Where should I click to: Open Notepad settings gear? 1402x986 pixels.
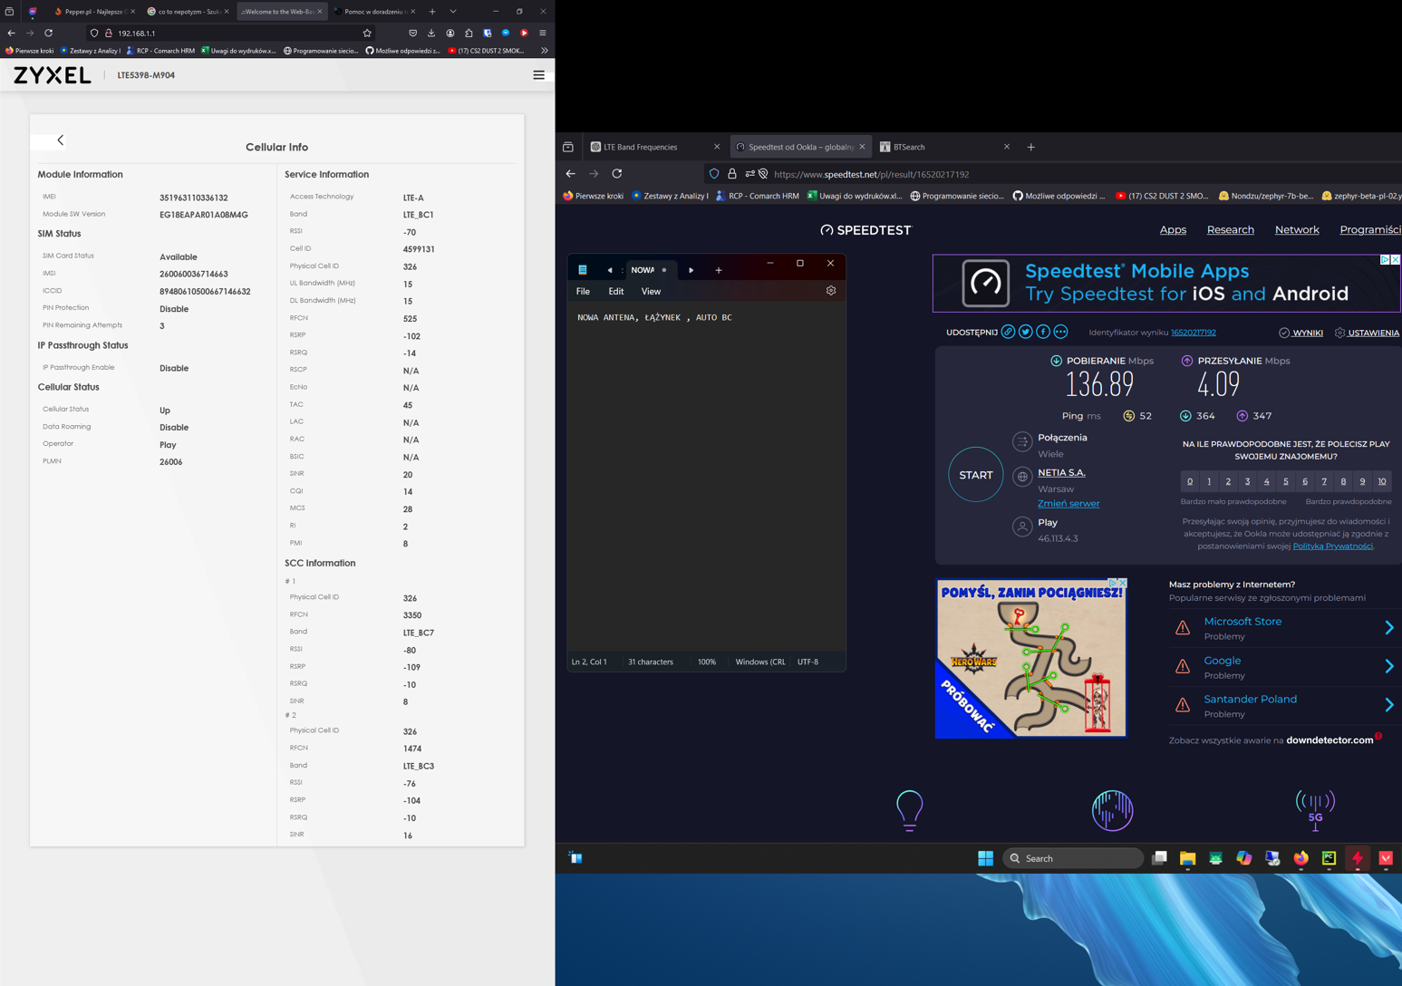pos(831,291)
